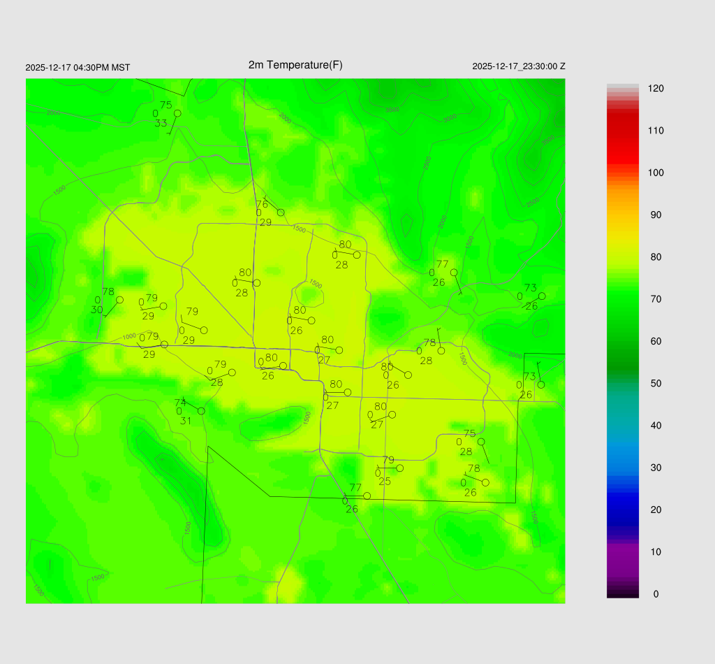
Task: Click the station circle labeled 78/30
Action: [x=119, y=300]
